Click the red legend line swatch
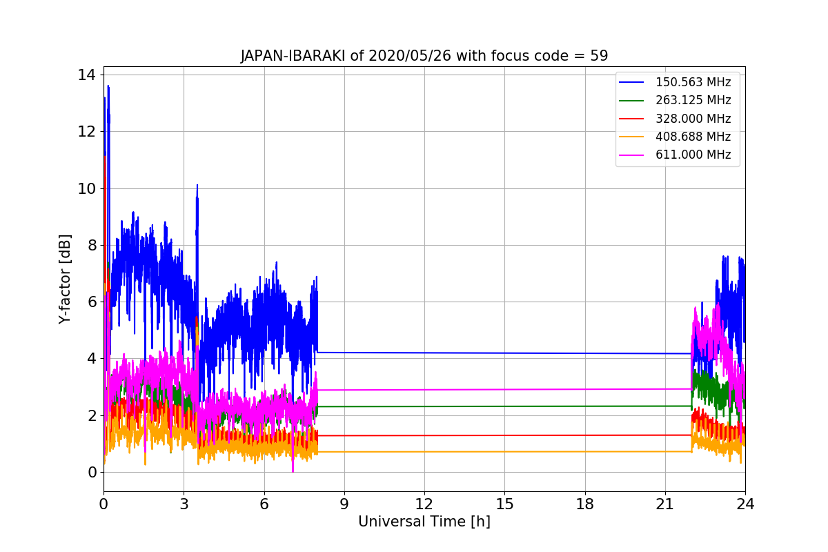828x552 pixels. click(x=632, y=119)
